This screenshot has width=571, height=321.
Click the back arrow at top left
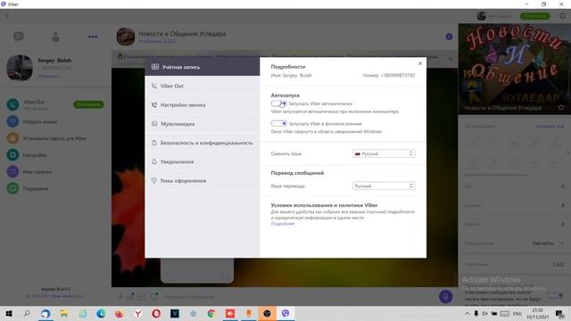(8, 16)
